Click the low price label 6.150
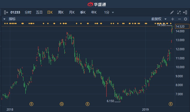 click(x=110, y=101)
